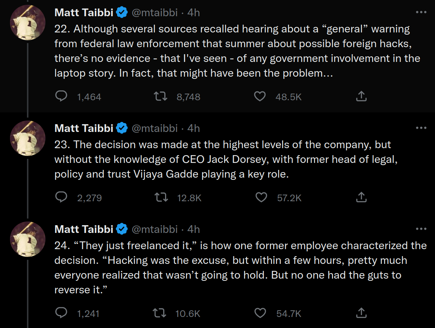Open Matt Taibbi avatar on tweet 24
Screen dimensions: 435x328
coord(28,239)
